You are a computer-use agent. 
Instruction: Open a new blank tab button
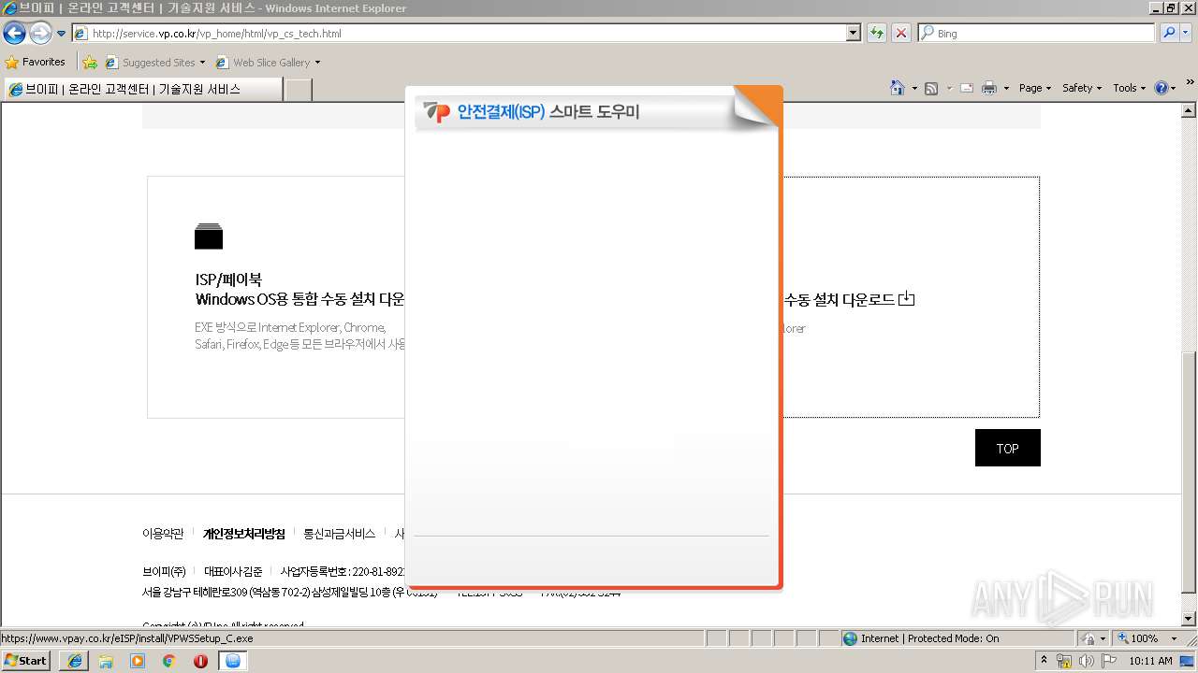(298, 90)
